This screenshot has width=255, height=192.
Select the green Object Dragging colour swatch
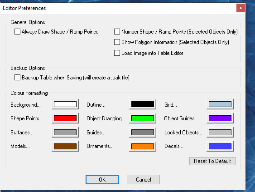click(143, 118)
